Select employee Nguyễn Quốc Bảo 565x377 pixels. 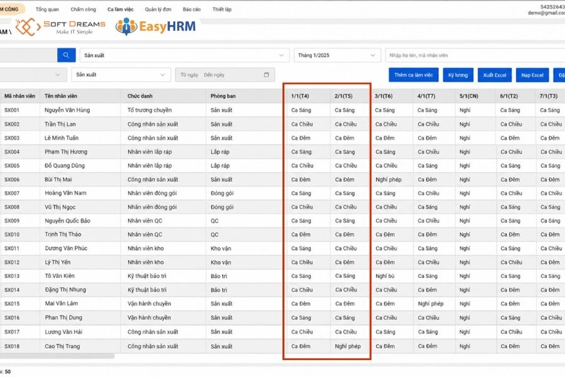(67, 221)
